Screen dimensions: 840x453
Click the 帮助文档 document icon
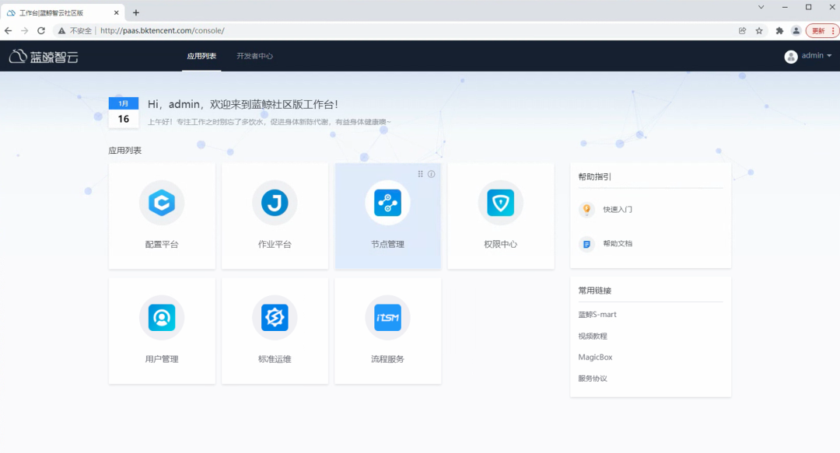pos(586,244)
